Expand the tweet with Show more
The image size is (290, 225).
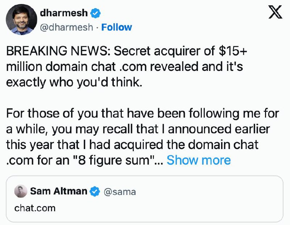[x=199, y=160]
